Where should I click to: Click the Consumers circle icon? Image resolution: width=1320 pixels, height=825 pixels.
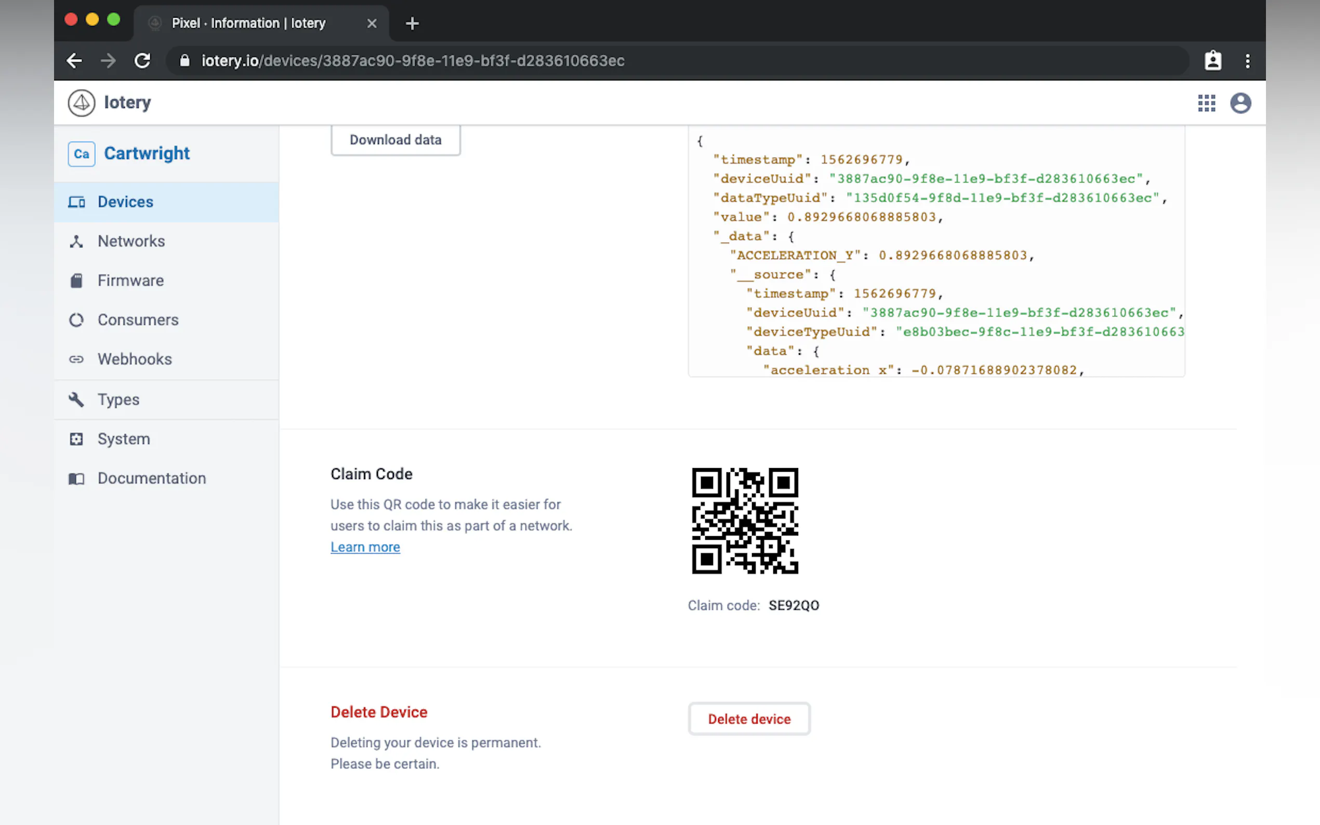coord(76,320)
